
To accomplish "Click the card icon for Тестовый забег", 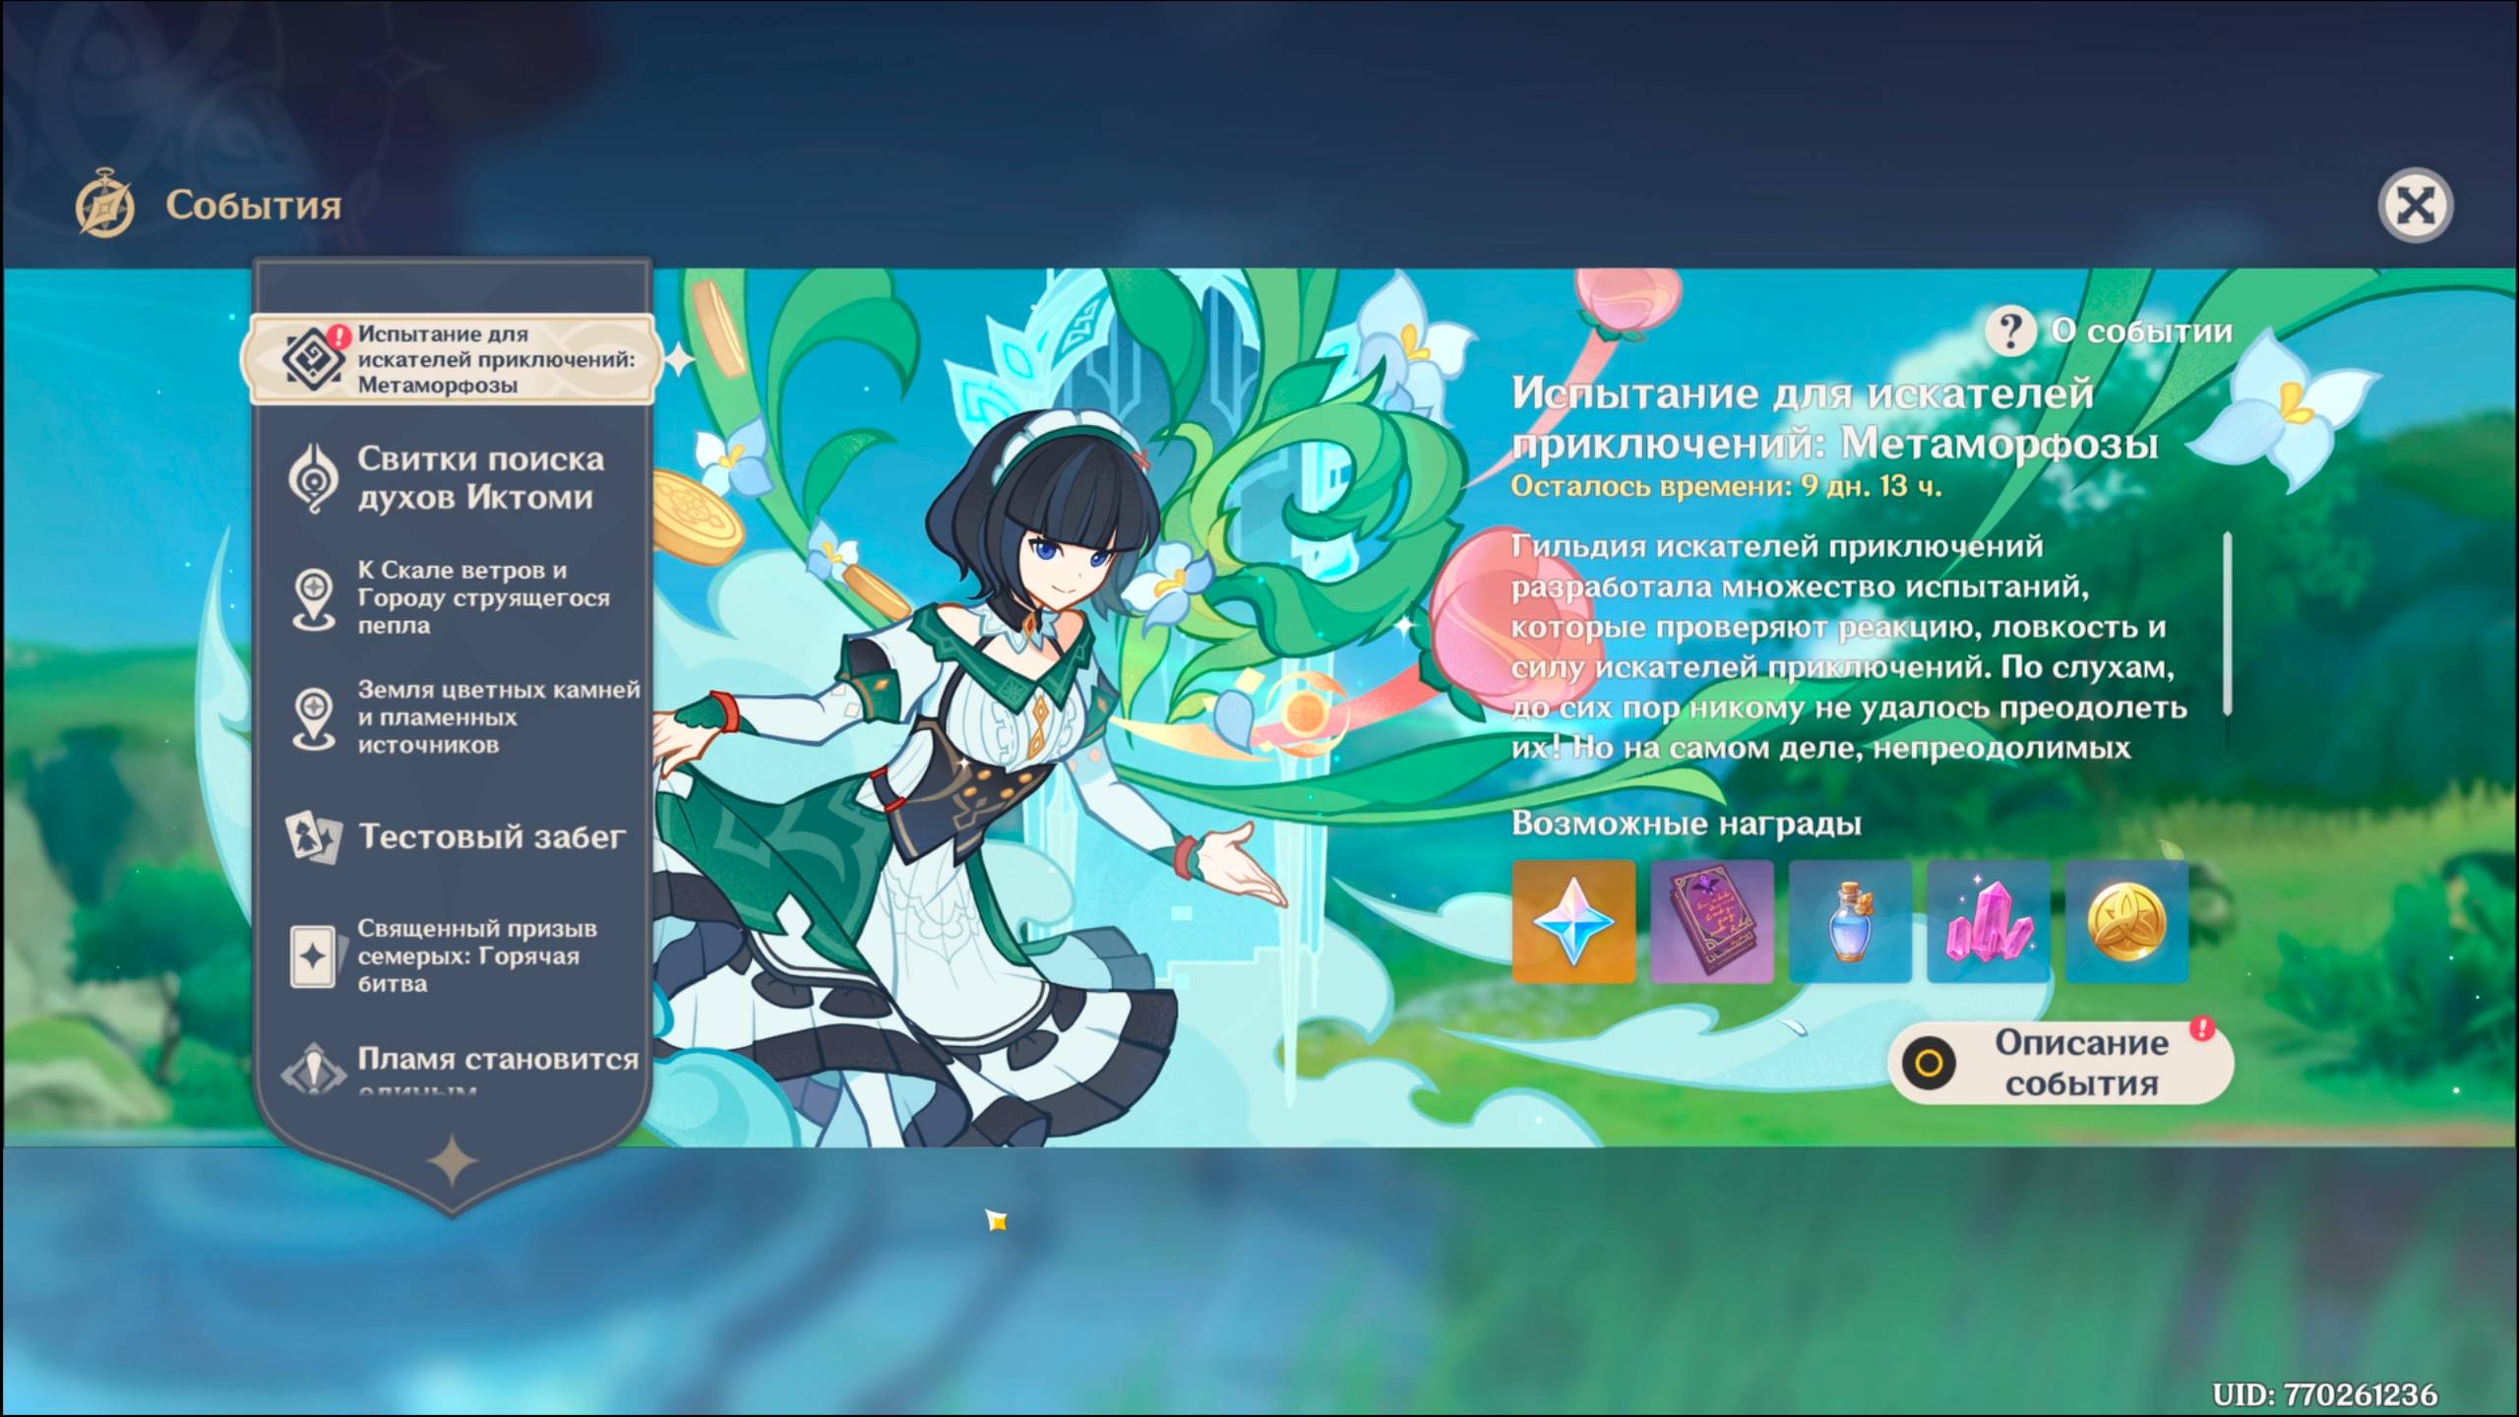I will pos(313,837).
